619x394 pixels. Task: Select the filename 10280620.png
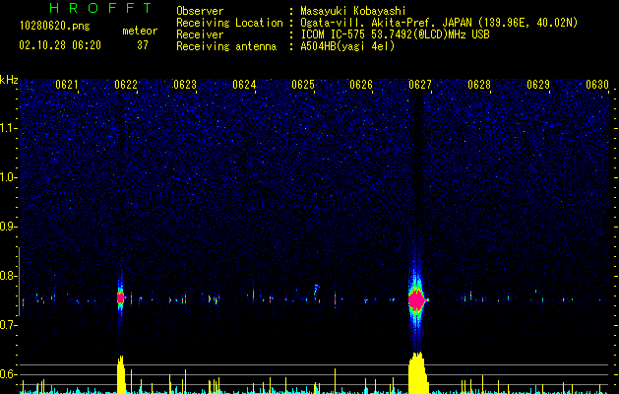55,27
